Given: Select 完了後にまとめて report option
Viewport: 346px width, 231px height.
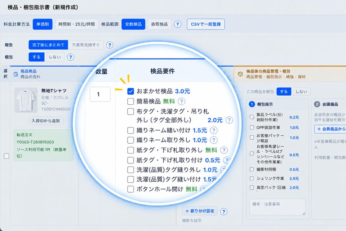Looking at the screenshot, I should [x=48, y=45].
